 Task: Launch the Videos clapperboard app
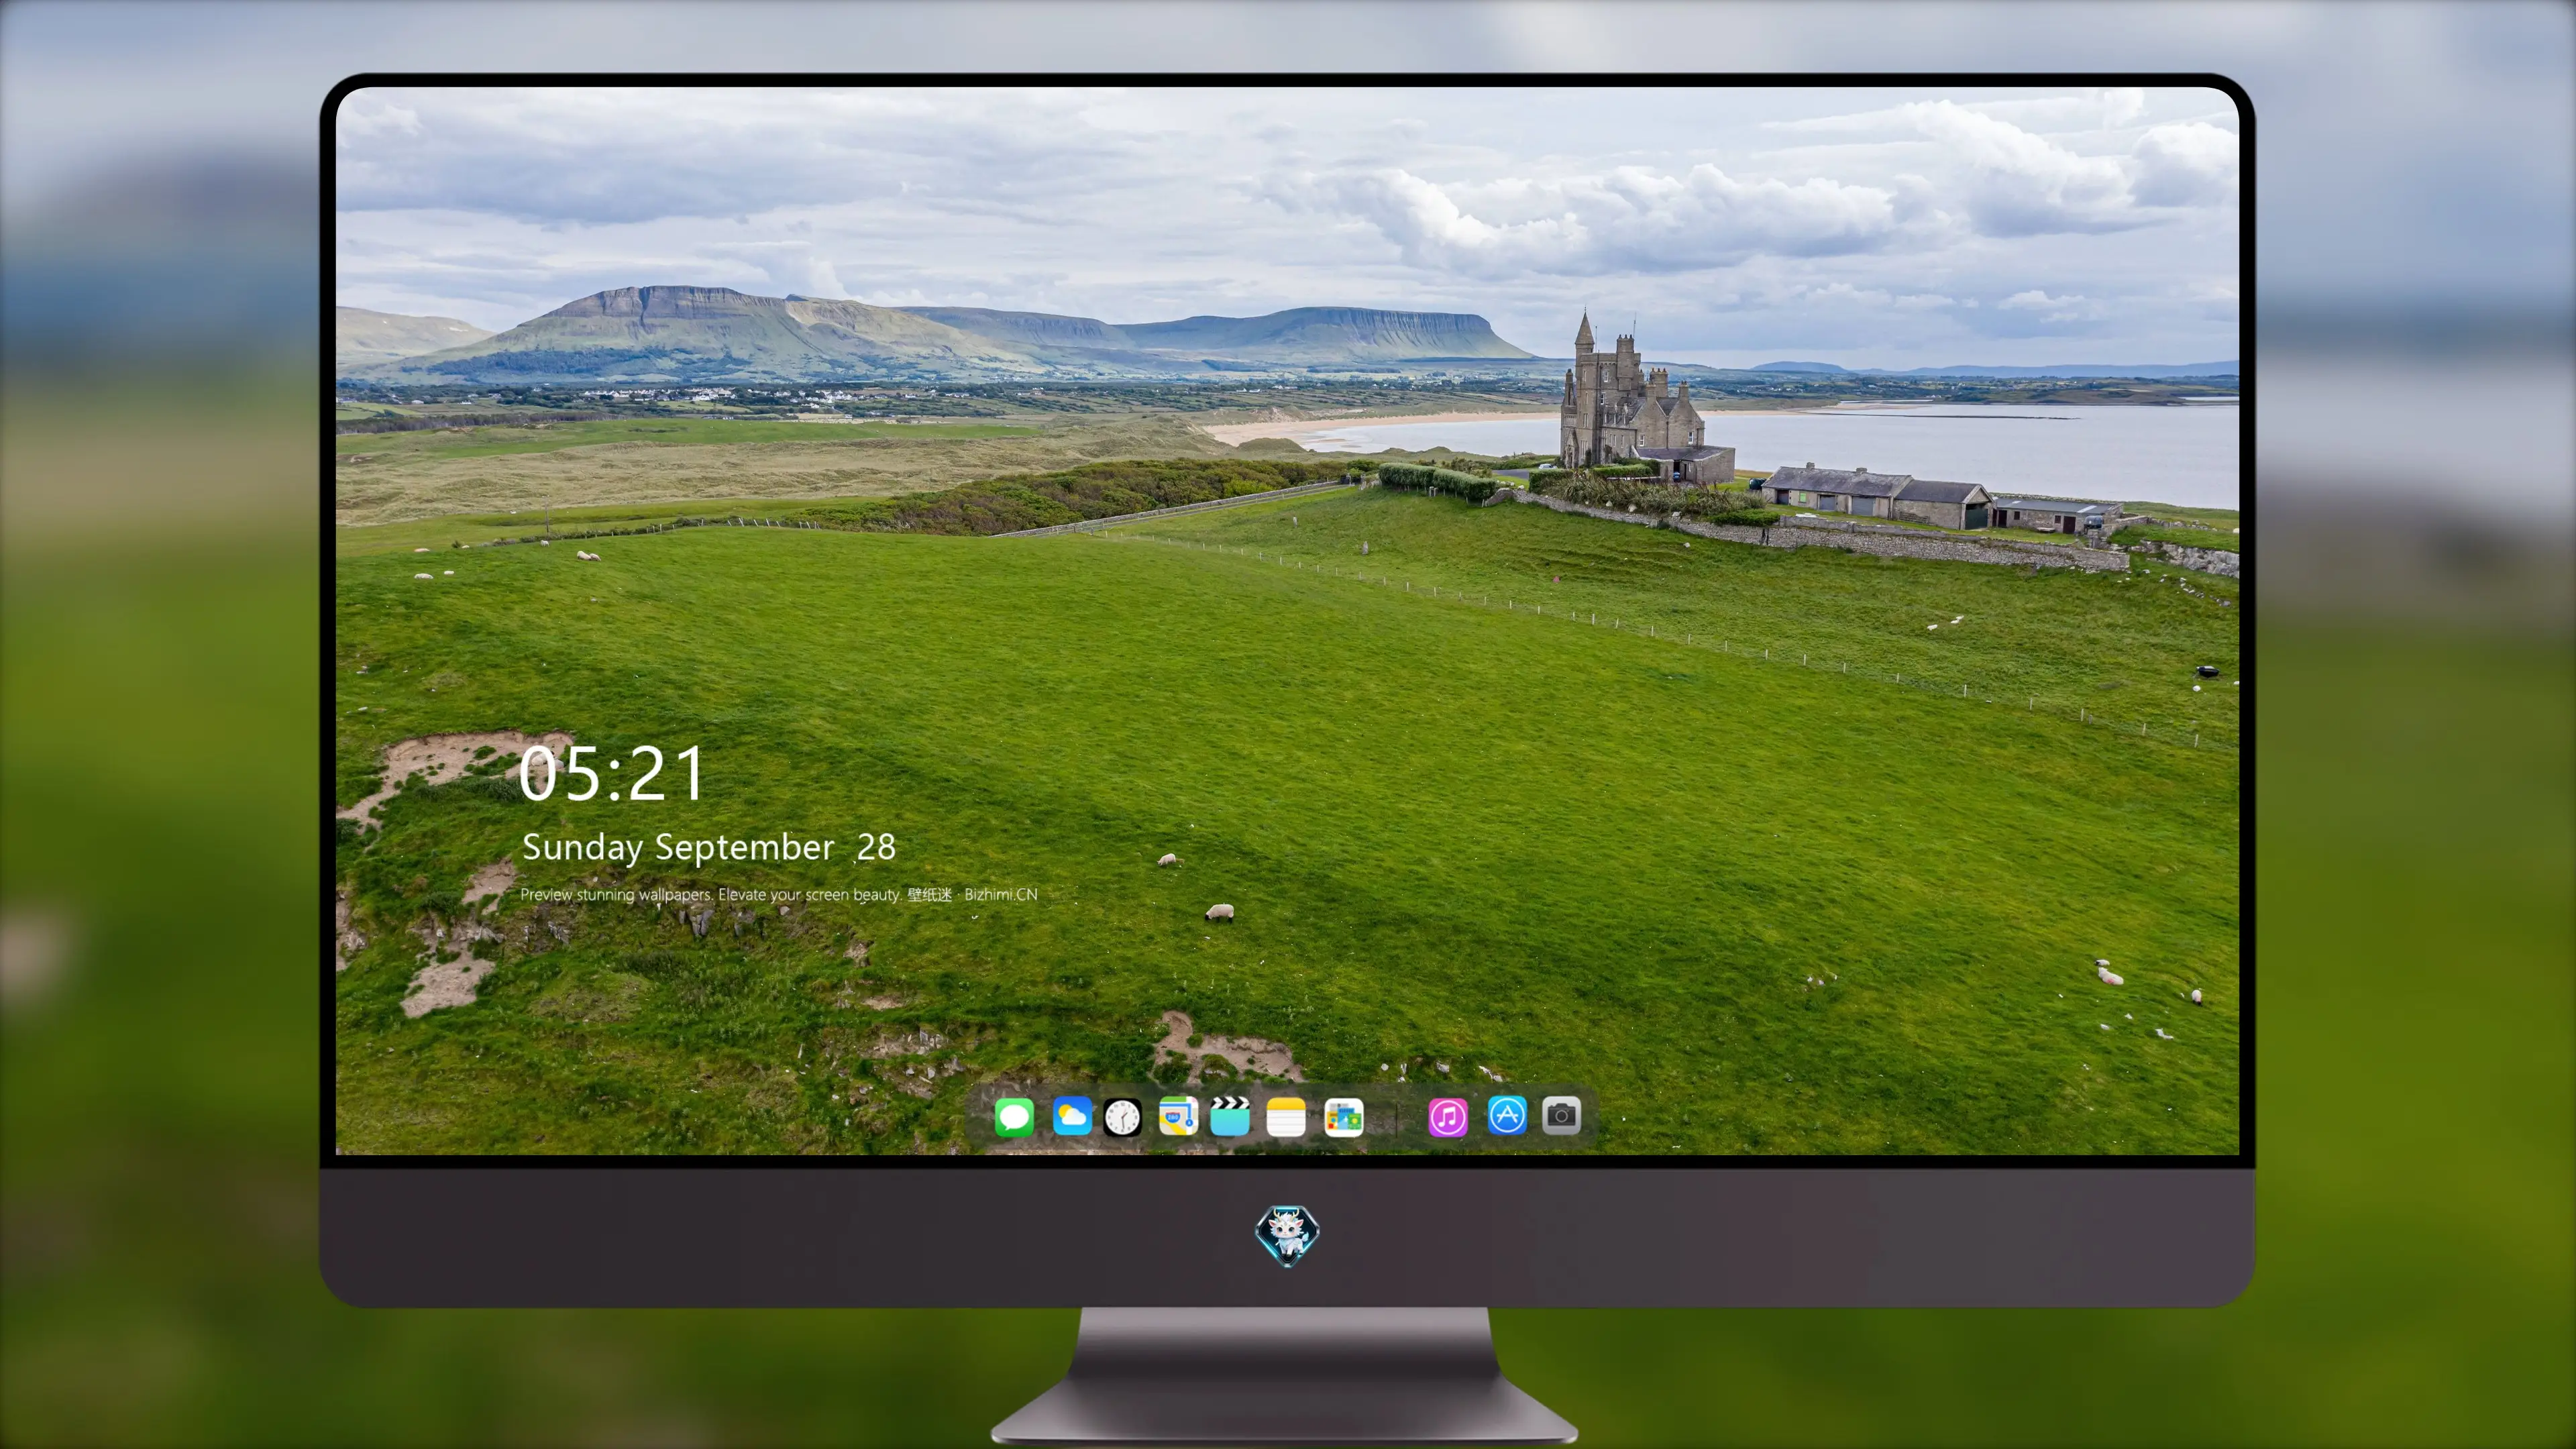(x=1230, y=1116)
